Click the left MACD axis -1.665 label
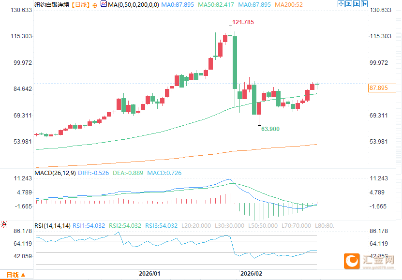This screenshot has height=280, width=402. point(24,206)
